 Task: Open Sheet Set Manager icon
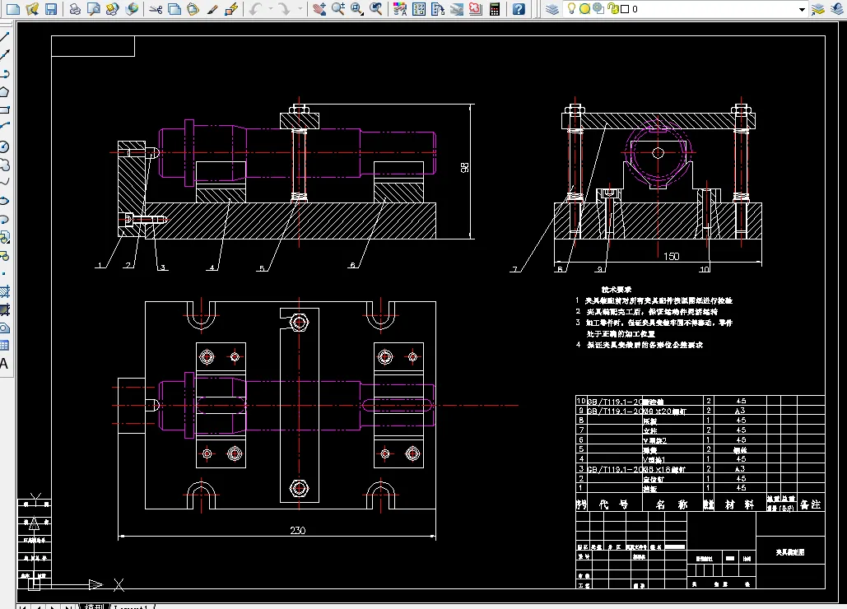(x=457, y=8)
